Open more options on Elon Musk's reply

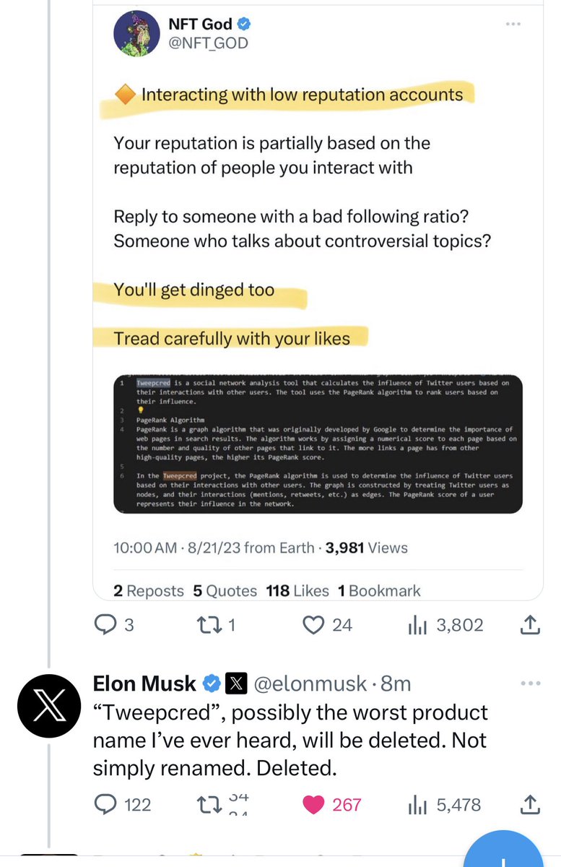point(530,683)
